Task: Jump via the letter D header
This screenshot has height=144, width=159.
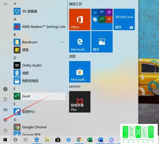Action: click(15, 58)
